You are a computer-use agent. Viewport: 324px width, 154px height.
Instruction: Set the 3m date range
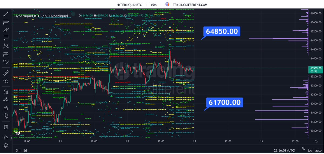18,150
